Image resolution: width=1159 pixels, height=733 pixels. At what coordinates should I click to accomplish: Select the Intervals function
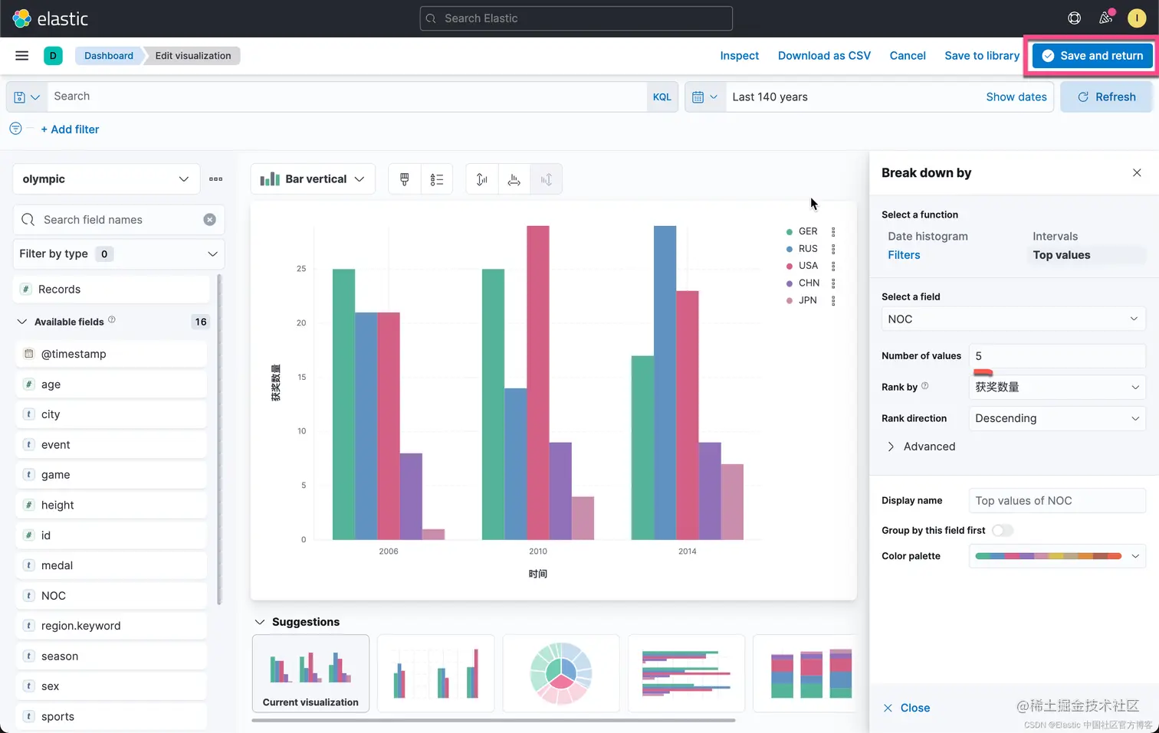[x=1055, y=236]
